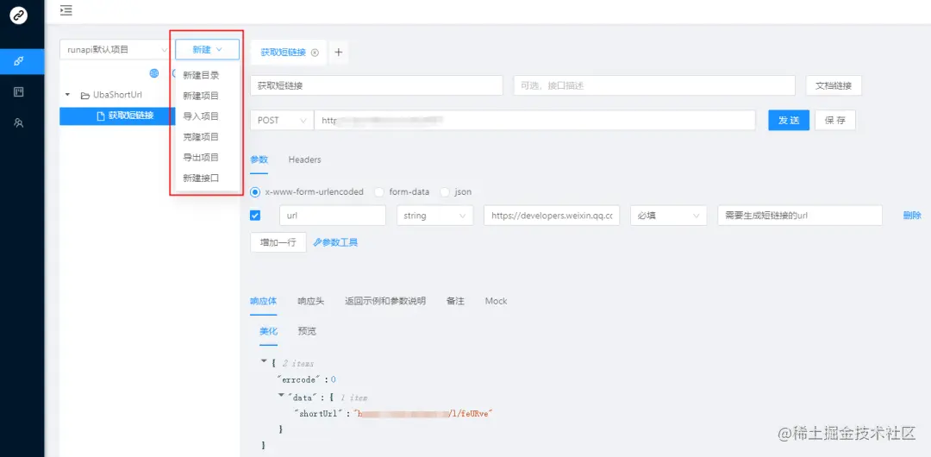Click the 发送 send button
Image resolution: width=931 pixels, height=457 pixels.
pyautogui.click(x=789, y=120)
